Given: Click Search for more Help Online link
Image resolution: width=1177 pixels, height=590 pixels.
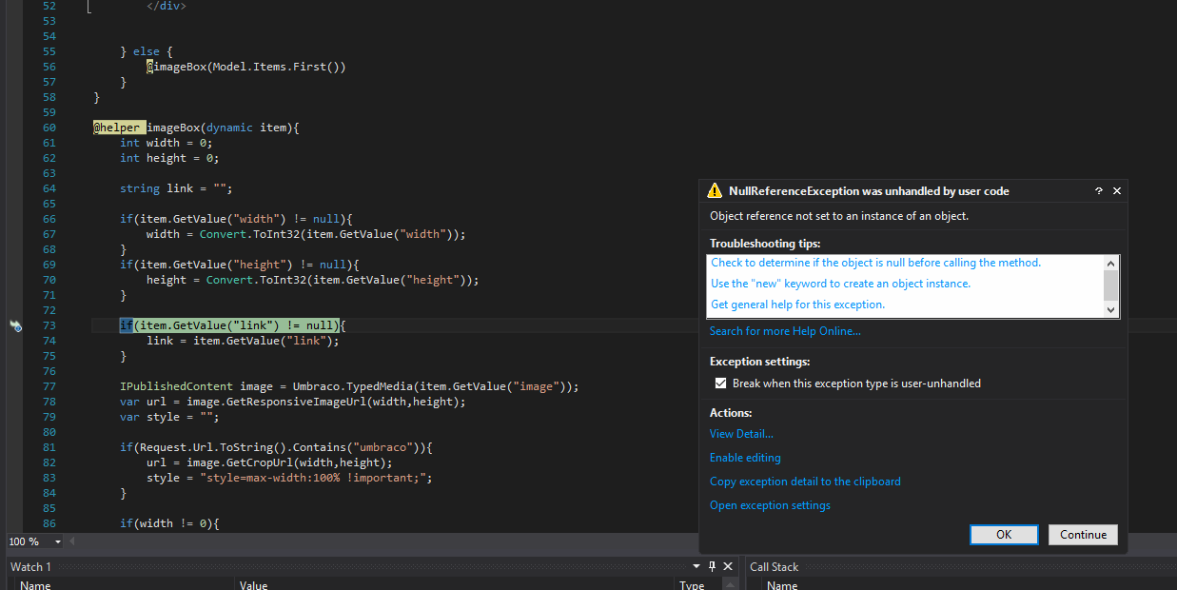Looking at the screenshot, I should pyautogui.click(x=785, y=331).
